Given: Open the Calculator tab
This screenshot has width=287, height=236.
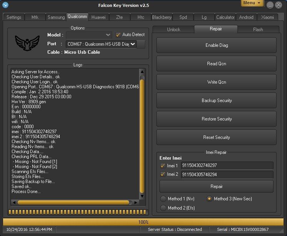Looking at the screenshot, I should coord(225,17).
